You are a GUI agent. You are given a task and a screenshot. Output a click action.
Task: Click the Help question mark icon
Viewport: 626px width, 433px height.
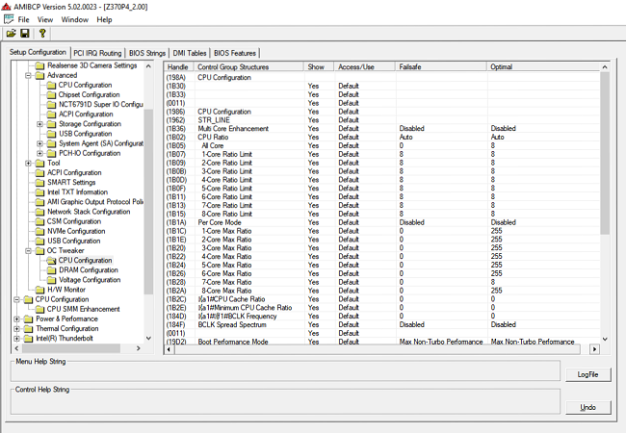[42, 34]
